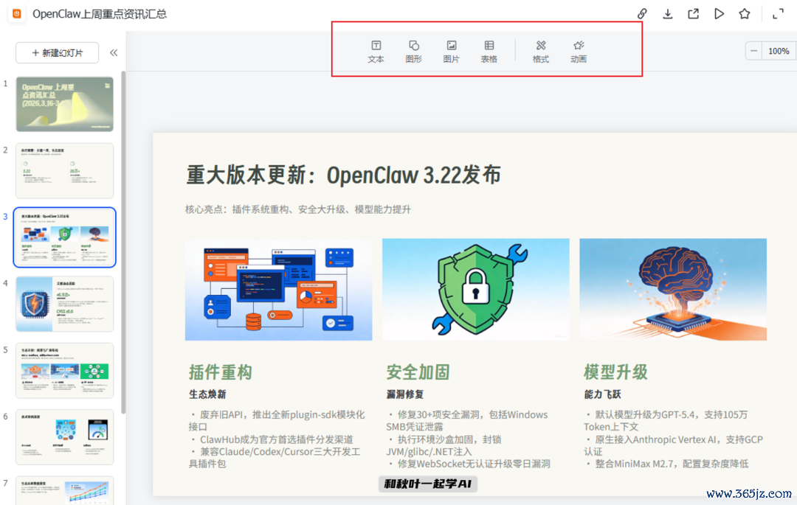Click the bullet about 修复30+项安全漏洞
The image size is (797, 505).
tap(467, 421)
